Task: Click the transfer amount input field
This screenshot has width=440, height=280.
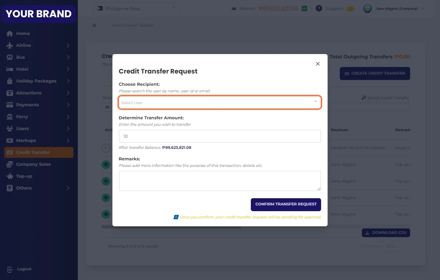Action: tap(219, 136)
